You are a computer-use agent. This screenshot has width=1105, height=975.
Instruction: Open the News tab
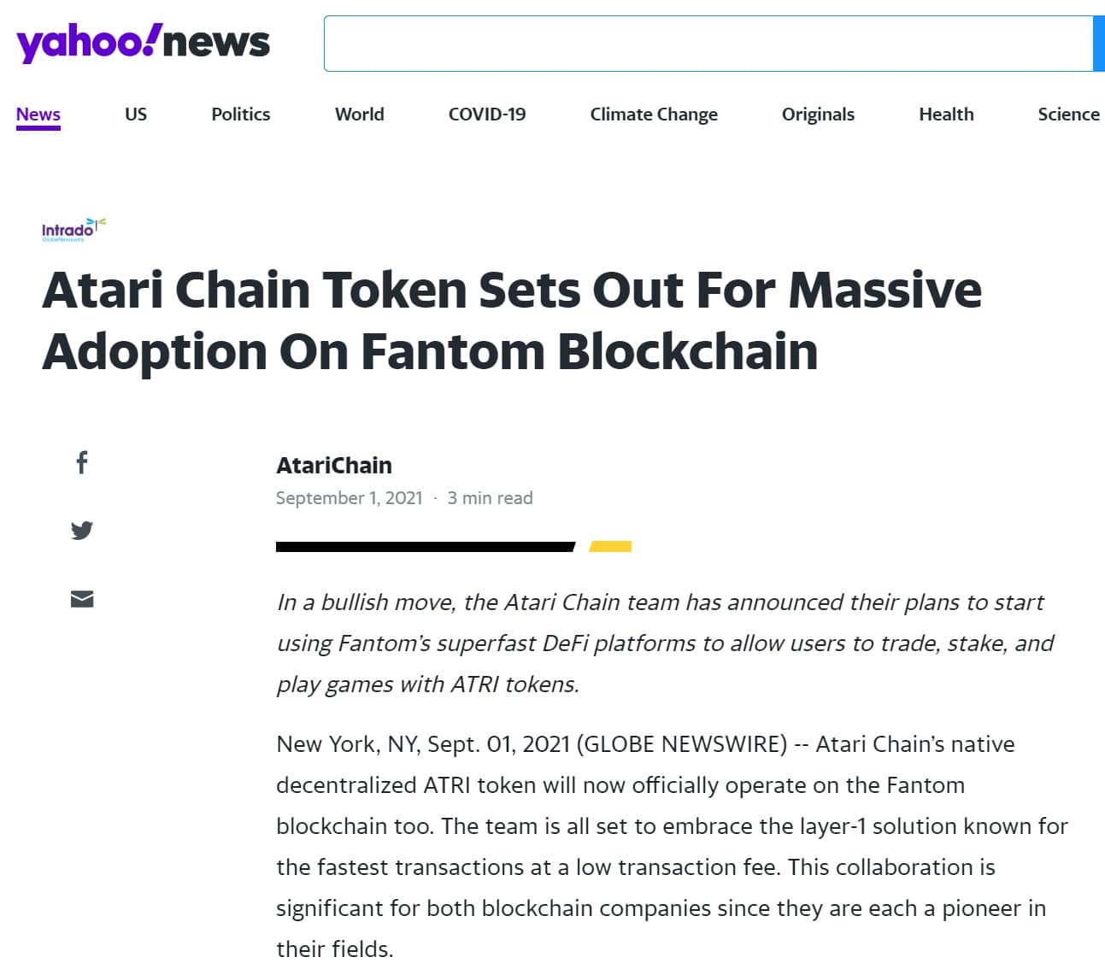click(38, 115)
